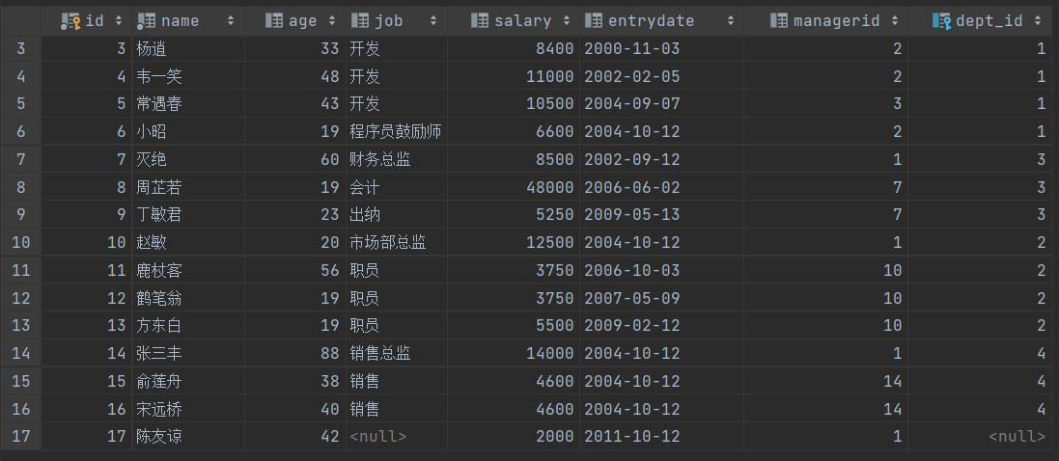Image resolution: width=1059 pixels, height=461 pixels.
Task: Sort by id using the sort arrows
Action: pos(120,21)
